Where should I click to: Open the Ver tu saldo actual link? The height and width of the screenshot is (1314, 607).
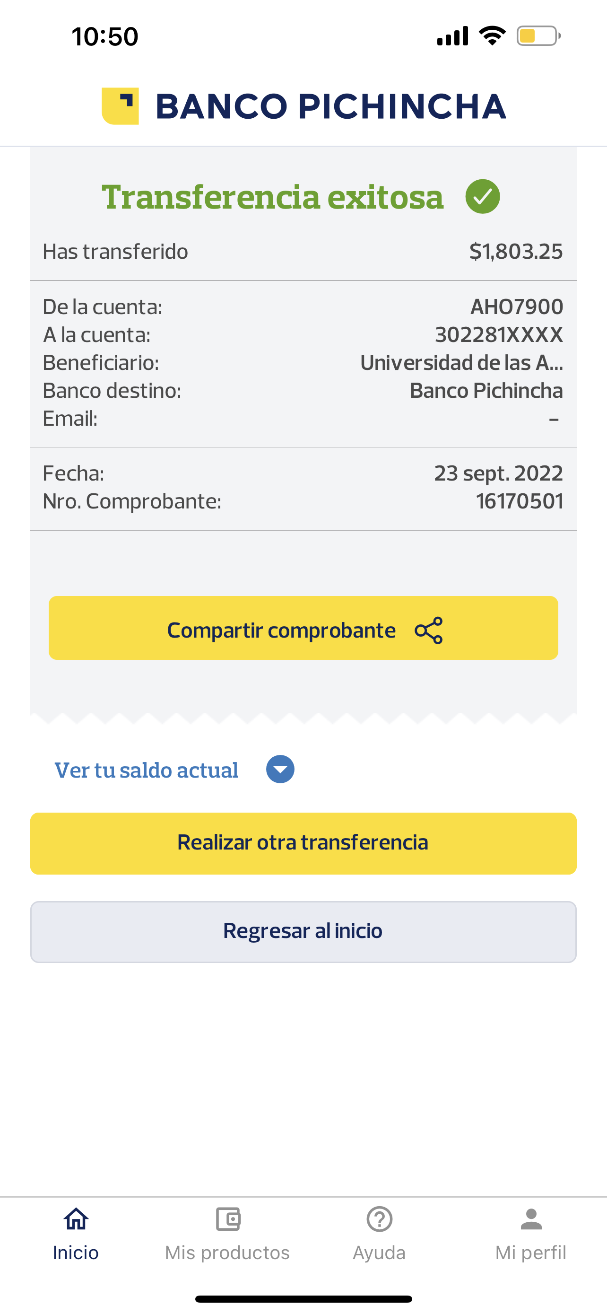(x=147, y=770)
